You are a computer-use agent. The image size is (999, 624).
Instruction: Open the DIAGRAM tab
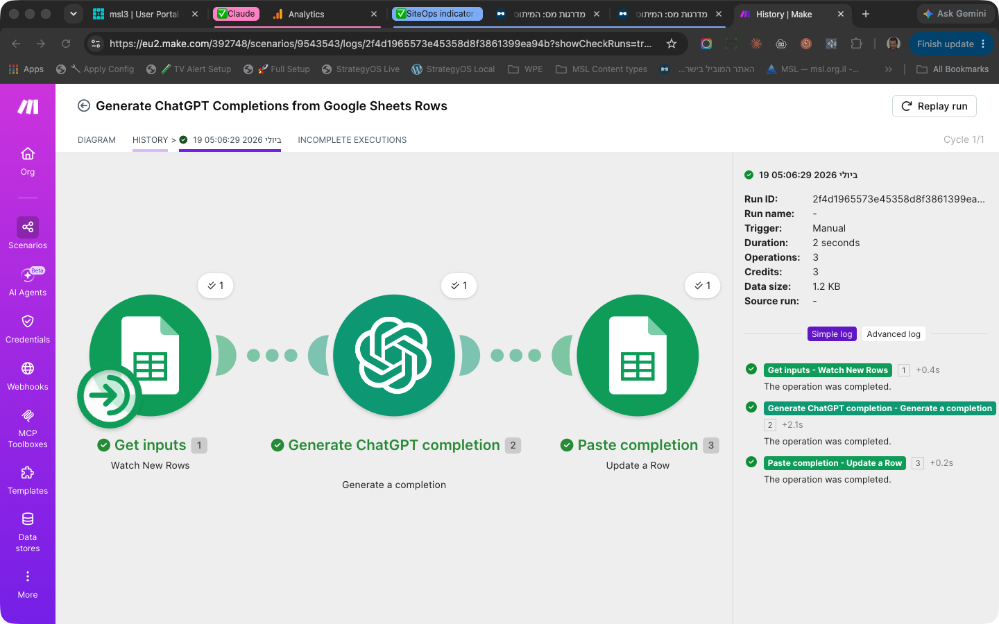96,140
